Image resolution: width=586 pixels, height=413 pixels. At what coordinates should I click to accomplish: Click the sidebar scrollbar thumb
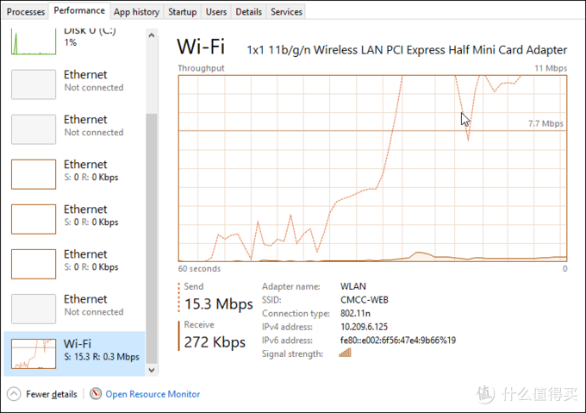tap(152, 238)
